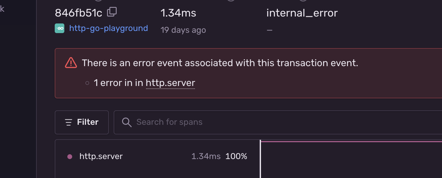The height and width of the screenshot is (178, 442).
Task: Click the info circle above the trace ID
Action: pyautogui.click(x=98, y=1)
